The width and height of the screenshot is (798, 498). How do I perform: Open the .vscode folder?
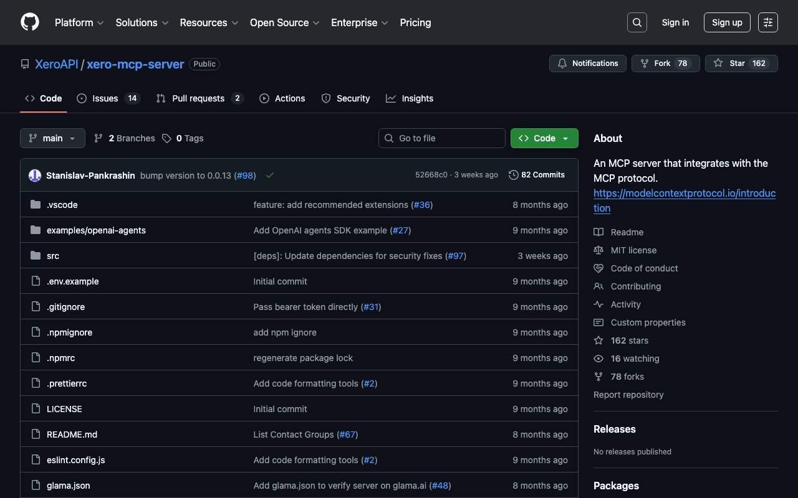(62, 205)
